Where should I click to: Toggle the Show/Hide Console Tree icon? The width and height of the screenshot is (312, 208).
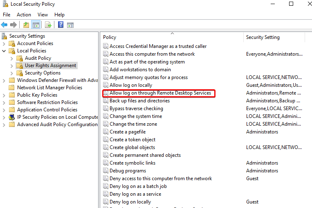click(x=36, y=25)
